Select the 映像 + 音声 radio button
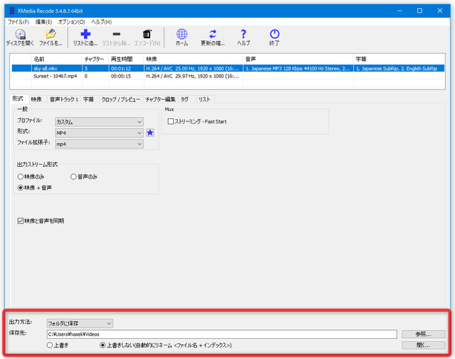Screen dimensions: 455x359 [x=20, y=188]
